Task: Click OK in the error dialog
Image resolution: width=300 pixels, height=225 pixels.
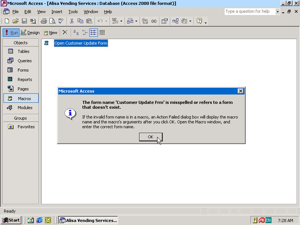Action: [151, 137]
